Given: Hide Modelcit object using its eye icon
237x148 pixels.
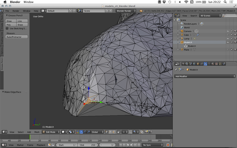Looking at the screenshot, I should [x=228, y=42].
